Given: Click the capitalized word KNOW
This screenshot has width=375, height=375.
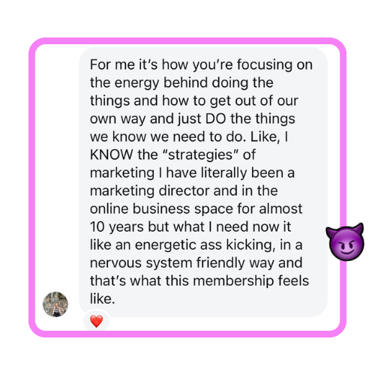Looking at the screenshot, I should pyautogui.click(x=112, y=154).
